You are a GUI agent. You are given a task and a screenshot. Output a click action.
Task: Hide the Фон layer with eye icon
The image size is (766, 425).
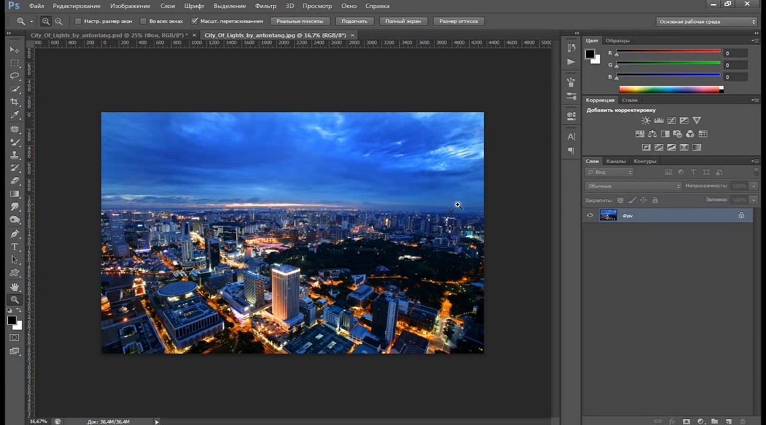pyautogui.click(x=590, y=215)
